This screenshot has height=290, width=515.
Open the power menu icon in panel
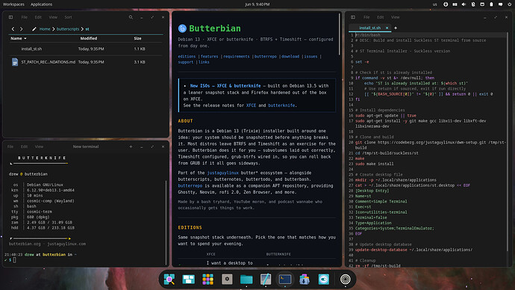[x=510, y=4]
